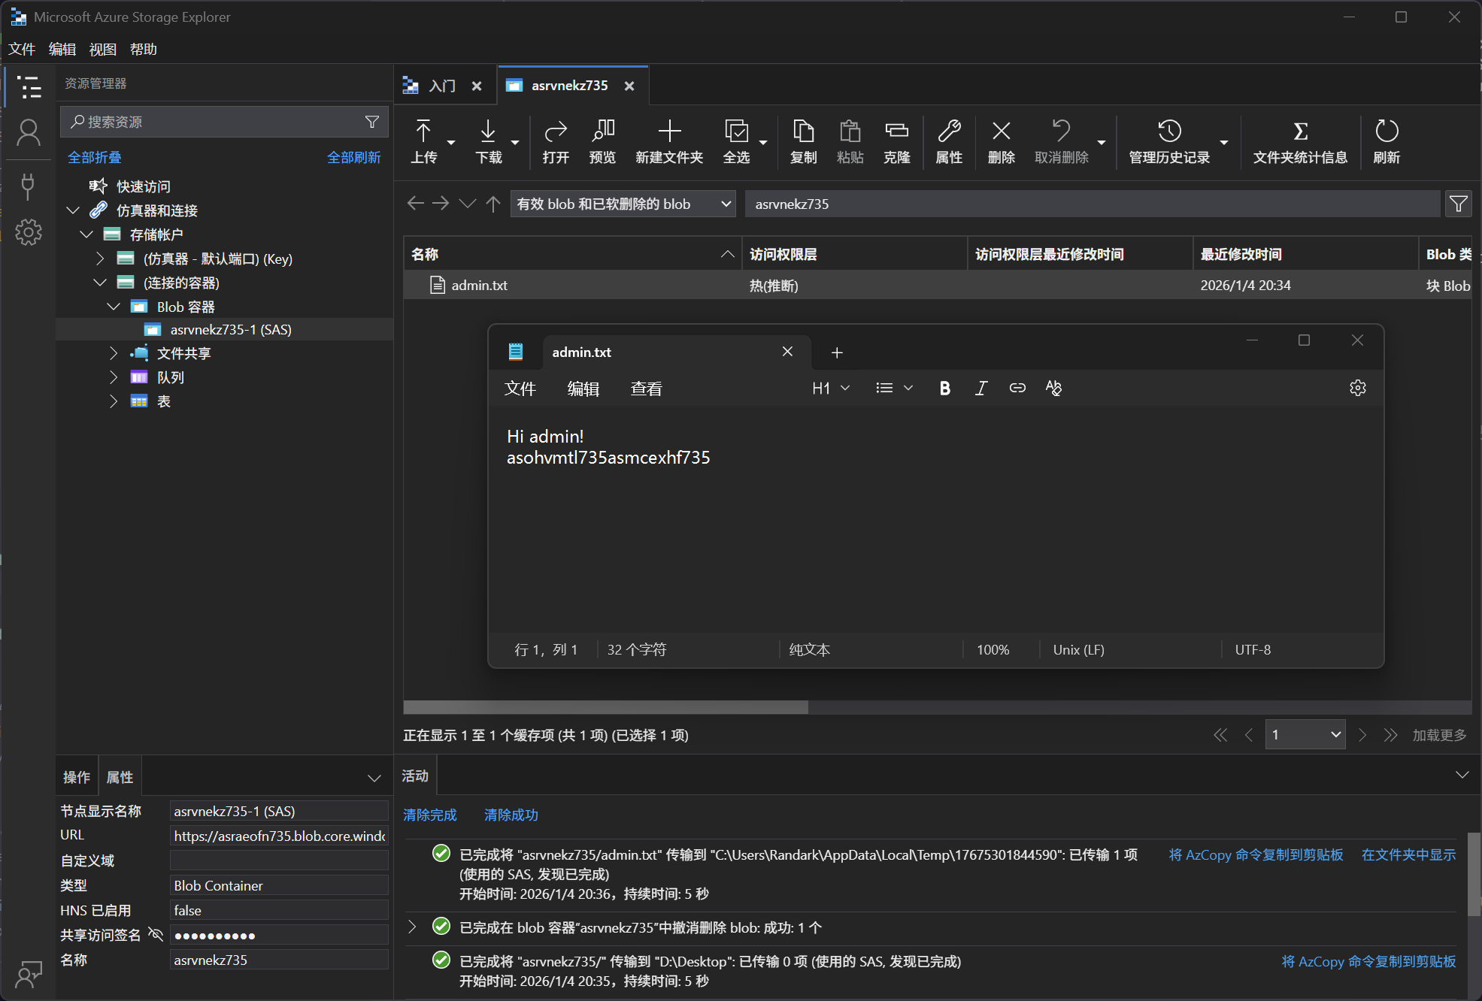Open the notepad settings gear icon

click(1357, 388)
